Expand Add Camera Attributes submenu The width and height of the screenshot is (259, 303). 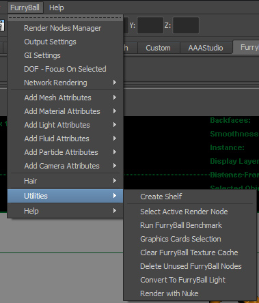[x=66, y=166]
